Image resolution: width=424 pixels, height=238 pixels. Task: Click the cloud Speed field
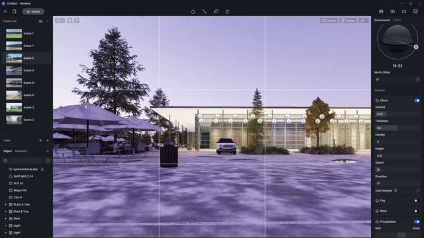(397, 169)
